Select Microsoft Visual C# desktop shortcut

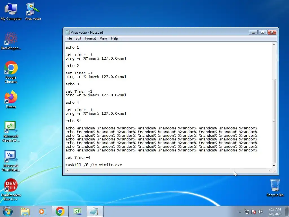(x=11, y=131)
